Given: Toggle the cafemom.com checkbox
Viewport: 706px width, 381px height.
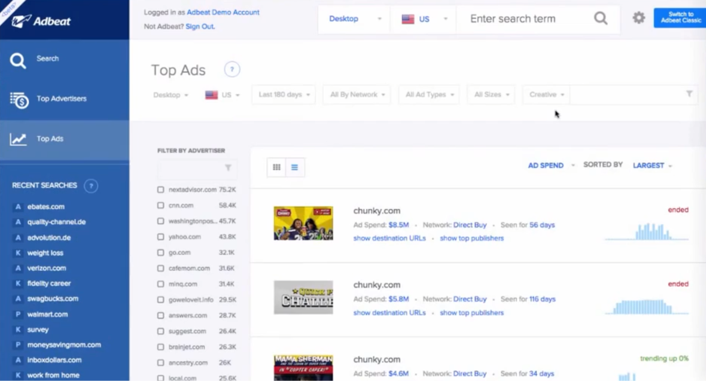Looking at the screenshot, I should point(161,268).
